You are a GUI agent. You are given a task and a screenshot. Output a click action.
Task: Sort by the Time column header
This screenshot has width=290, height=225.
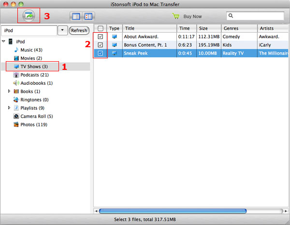pyautogui.click(x=187, y=28)
